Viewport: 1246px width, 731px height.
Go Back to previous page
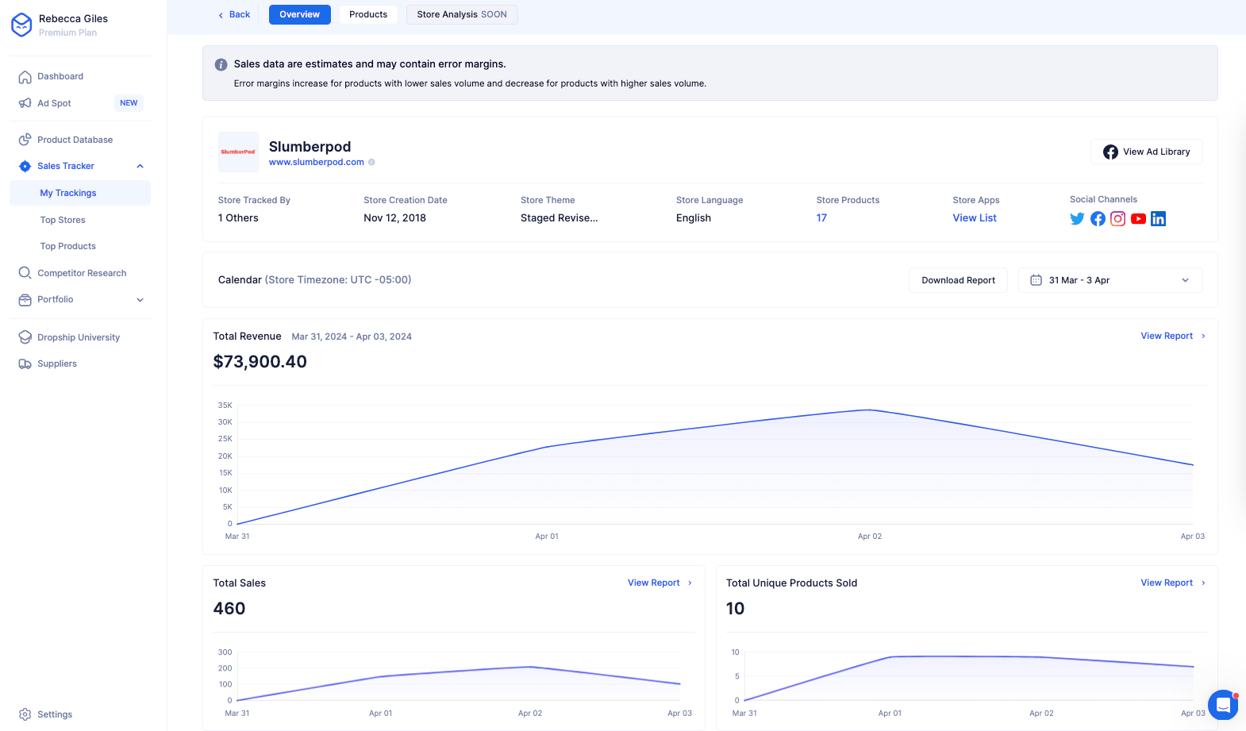tap(234, 14)
